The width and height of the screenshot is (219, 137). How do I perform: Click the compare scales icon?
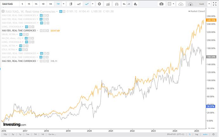click(117, 4)
